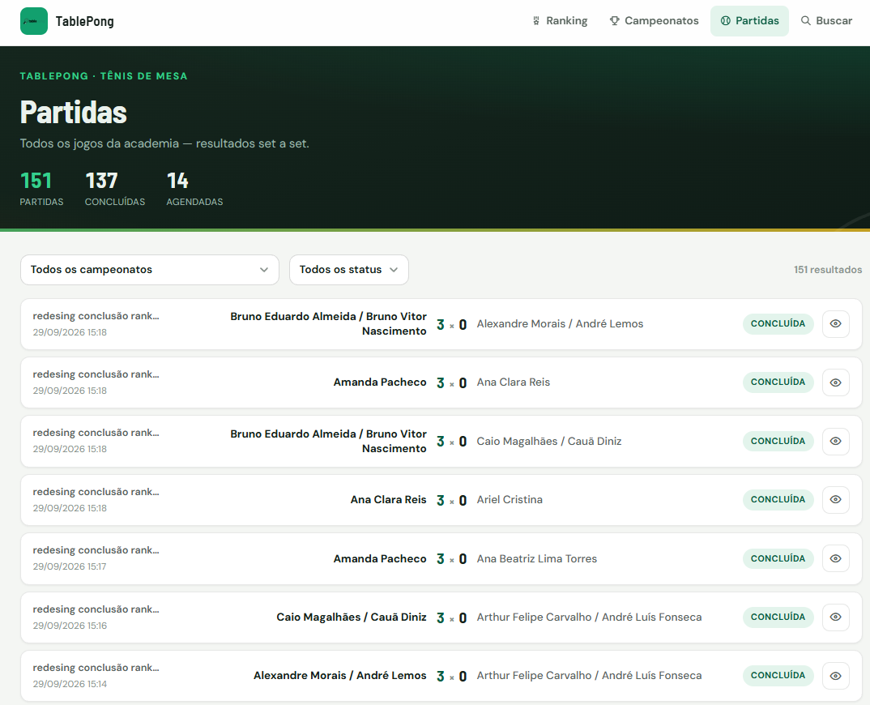Click the TablePong green logo icon
The width and height of the screenshot is (870, 705).
pos(34,21)
